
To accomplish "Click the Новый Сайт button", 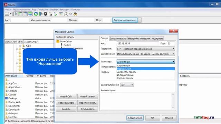I will click(66, 96).
